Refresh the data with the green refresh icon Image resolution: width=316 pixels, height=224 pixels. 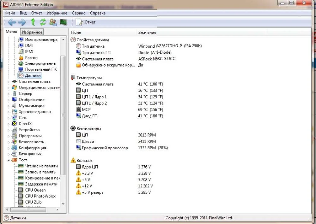[43, 22]
